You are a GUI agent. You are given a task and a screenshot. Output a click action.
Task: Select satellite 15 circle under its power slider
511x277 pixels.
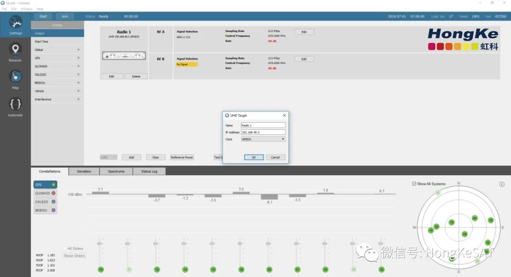tap(213, 269)
